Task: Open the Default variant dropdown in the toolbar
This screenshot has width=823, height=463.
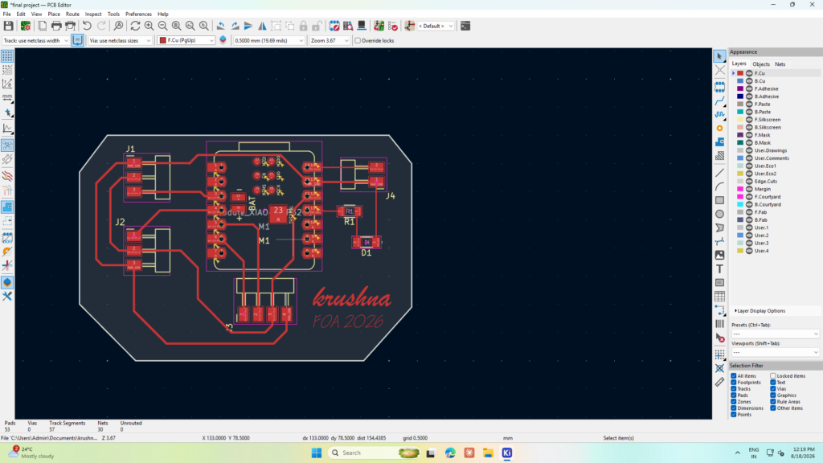Action: tap(436, 26)
